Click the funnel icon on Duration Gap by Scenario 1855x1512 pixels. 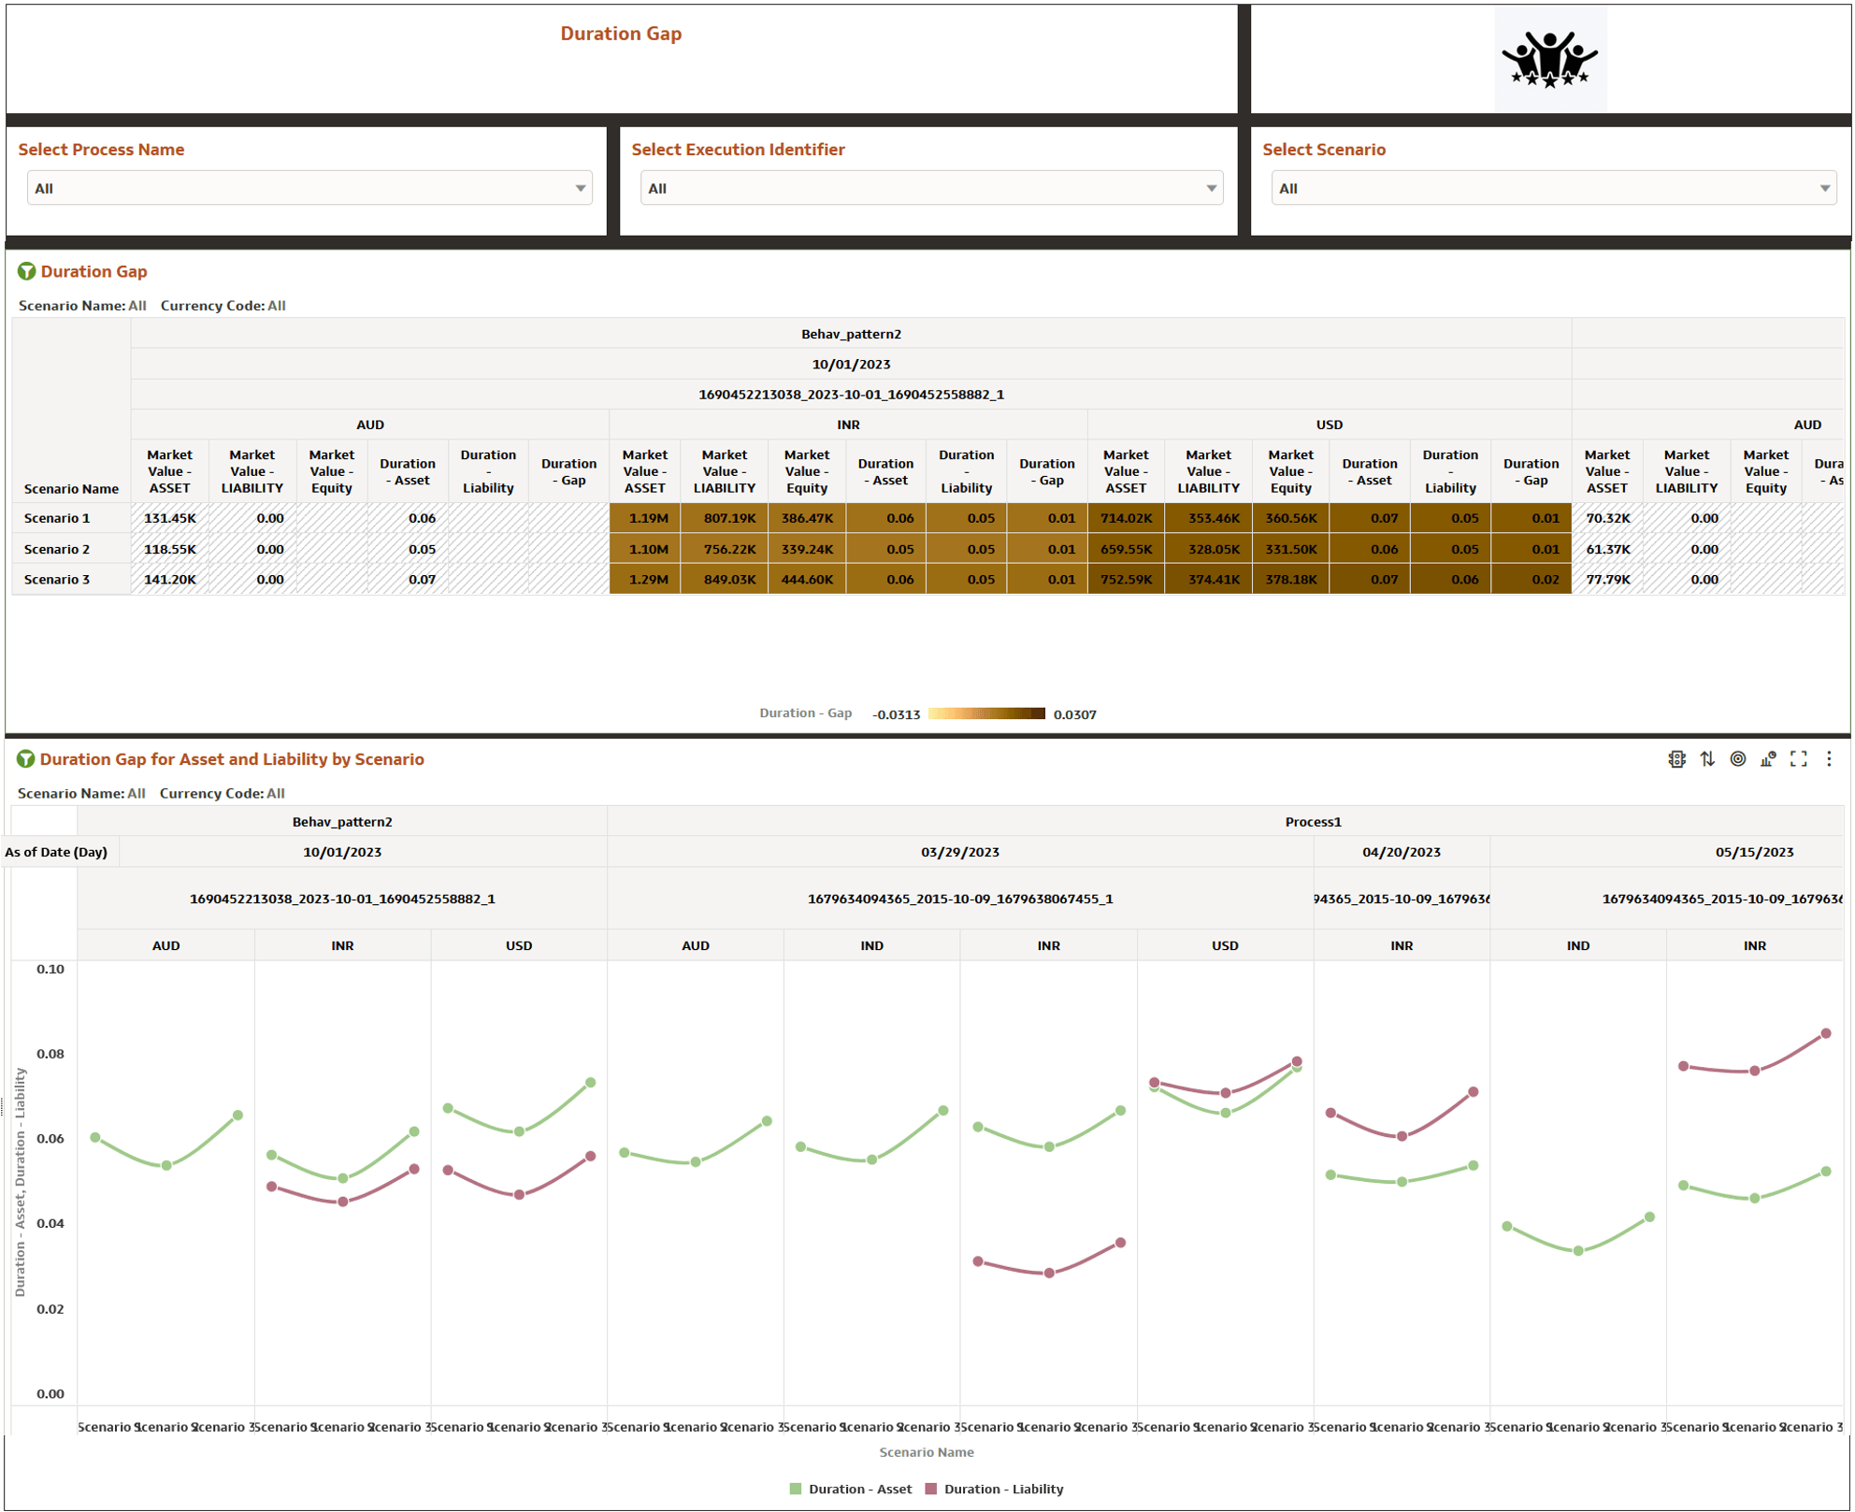[27, 759]
